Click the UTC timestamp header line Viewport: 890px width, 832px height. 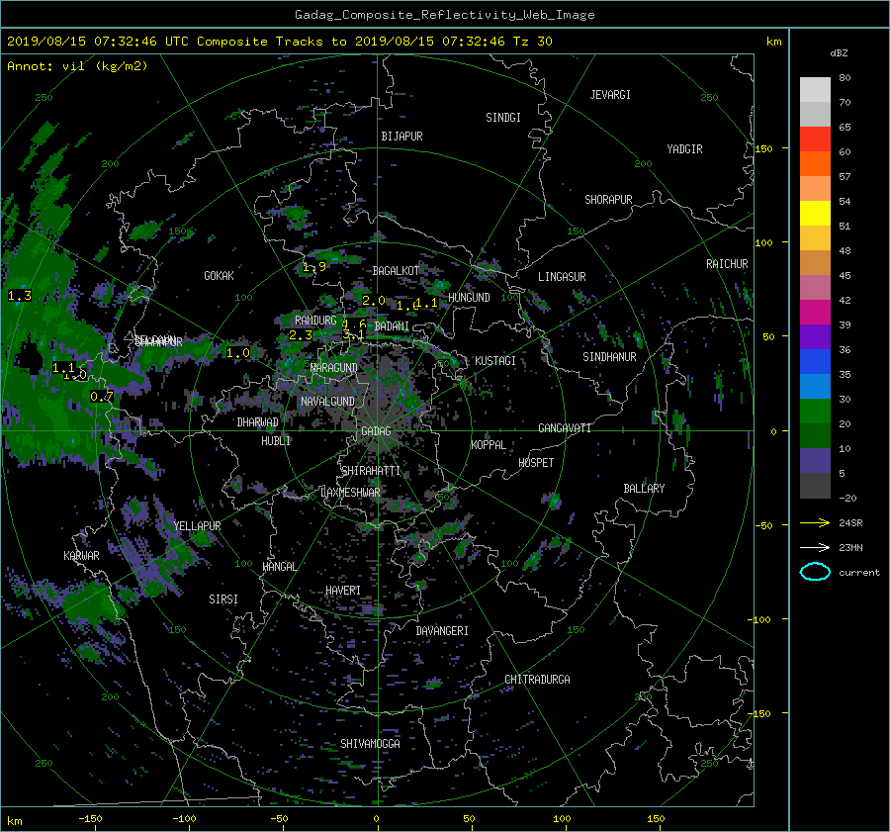(x=279, y=42)
